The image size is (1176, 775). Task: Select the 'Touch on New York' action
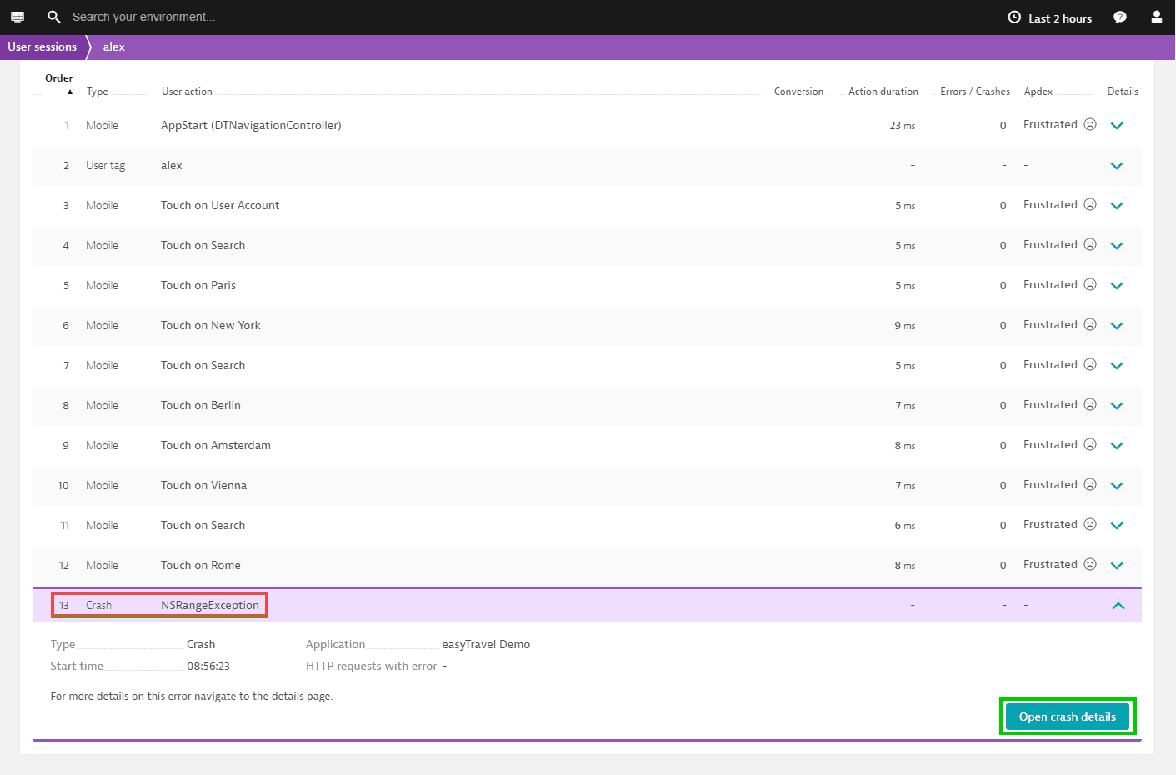tap(211, 325)
